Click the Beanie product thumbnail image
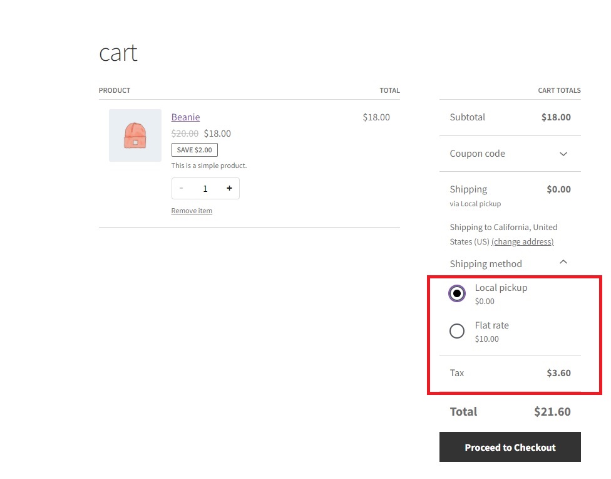 point(135,135)
